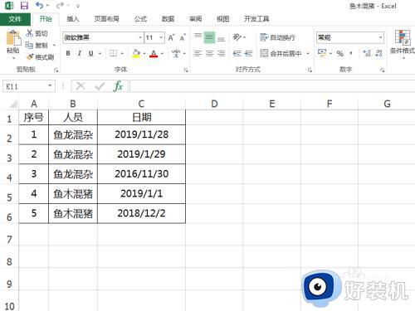Image resolution: width=415 pixels, height=311 pixels.
Task: Click the Save icon in quick access toolbar
Action: pyautogui.click(x=24, y=6)
